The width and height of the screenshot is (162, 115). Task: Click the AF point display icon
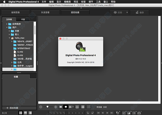pyautogui.click(x=134, y=113)
